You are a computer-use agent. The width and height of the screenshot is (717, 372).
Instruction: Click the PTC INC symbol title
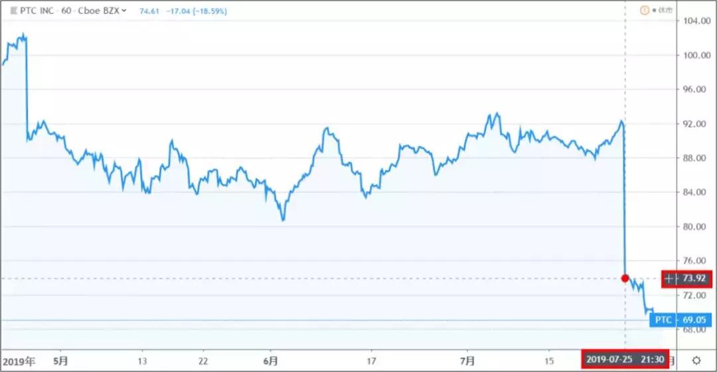click(37, 11)
